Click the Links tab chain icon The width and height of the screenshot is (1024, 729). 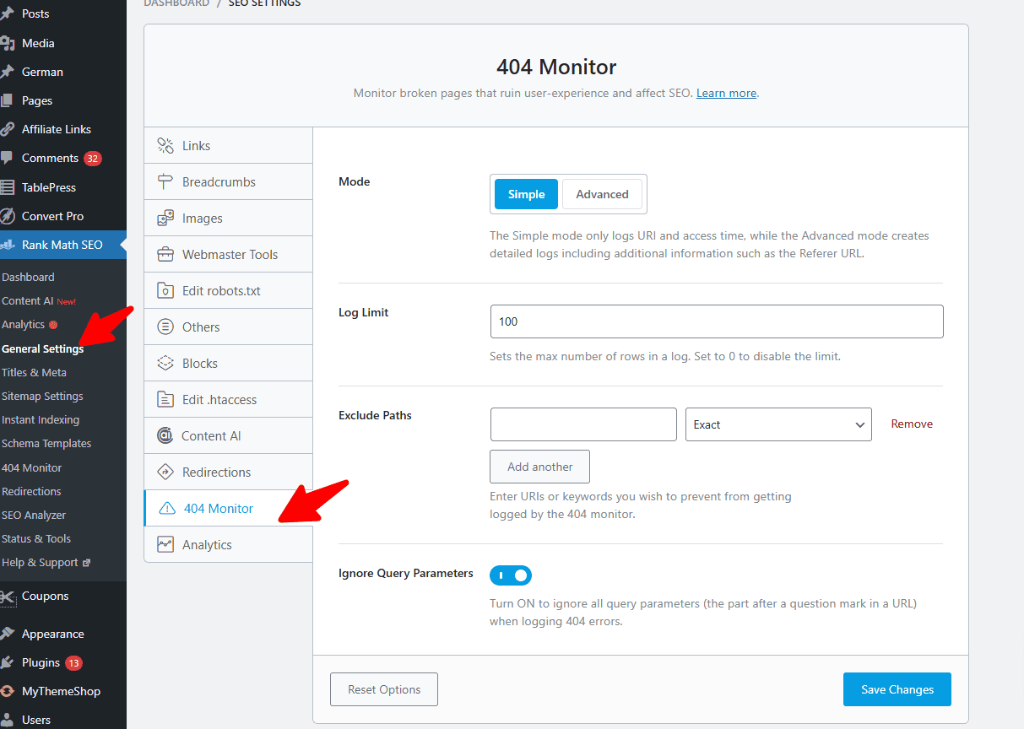[165, 146]
